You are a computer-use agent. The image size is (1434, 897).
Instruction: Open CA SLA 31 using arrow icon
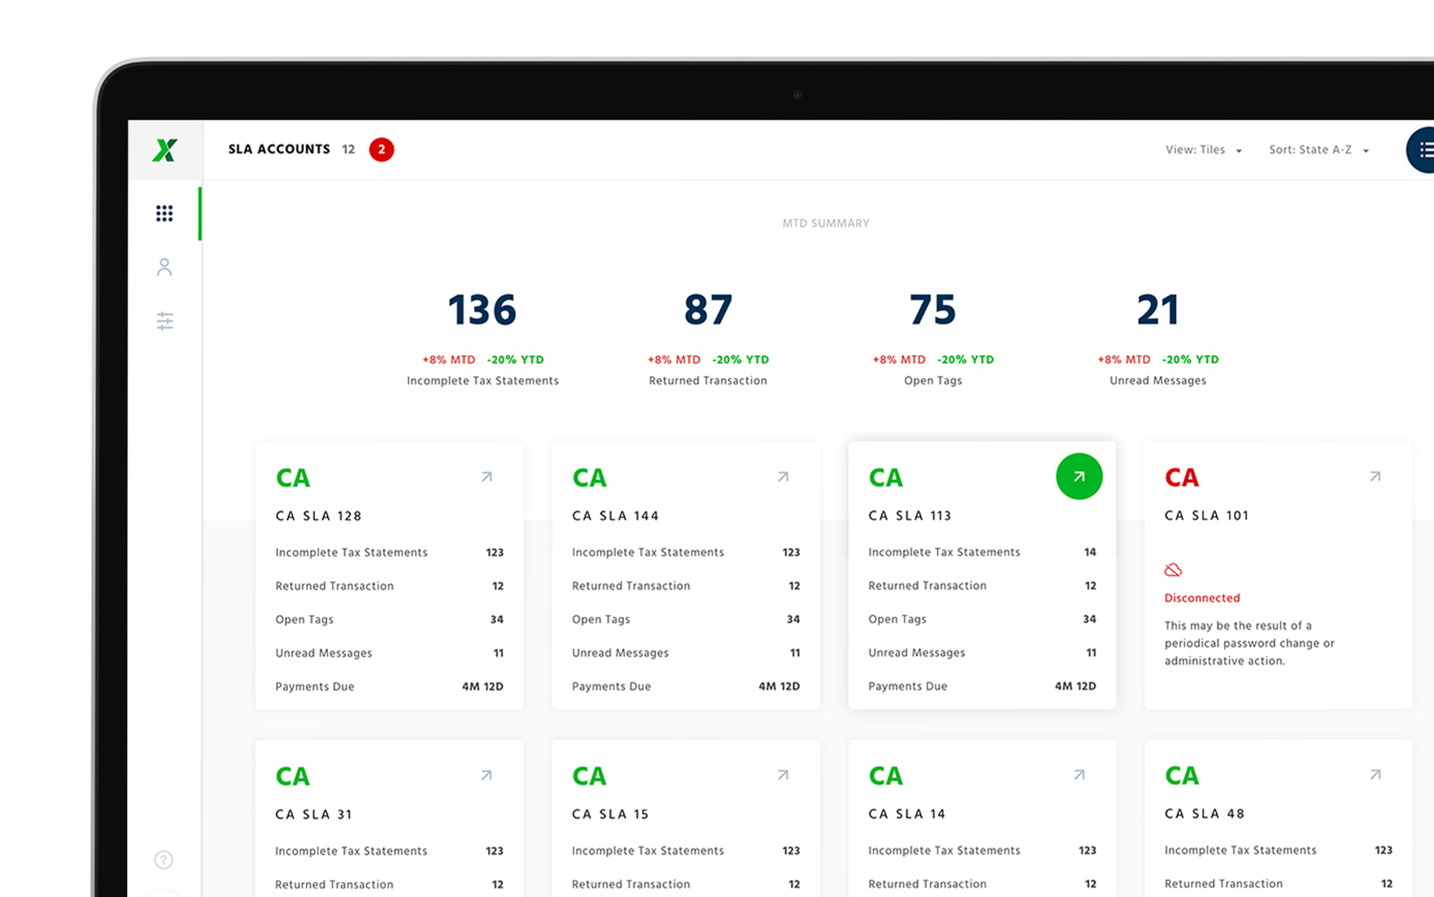coord(486,775)
